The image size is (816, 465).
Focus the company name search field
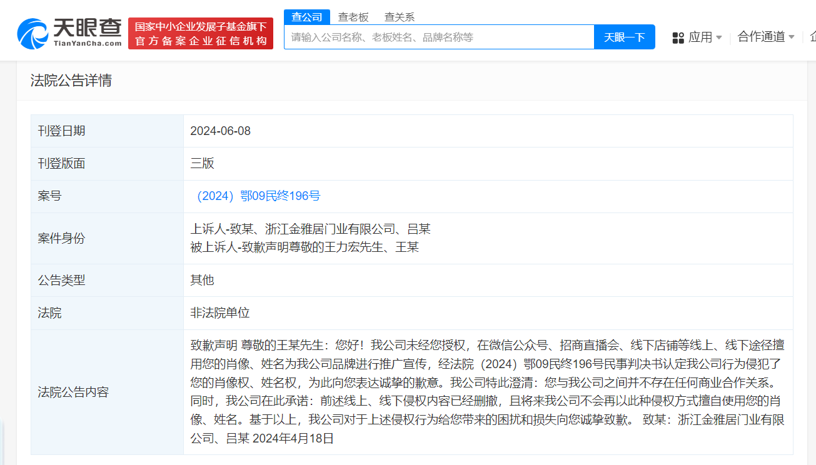439,37
